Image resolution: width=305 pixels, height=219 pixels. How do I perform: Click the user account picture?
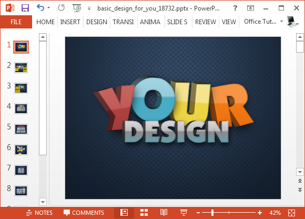pyautogui.click(x=292, y=22)
